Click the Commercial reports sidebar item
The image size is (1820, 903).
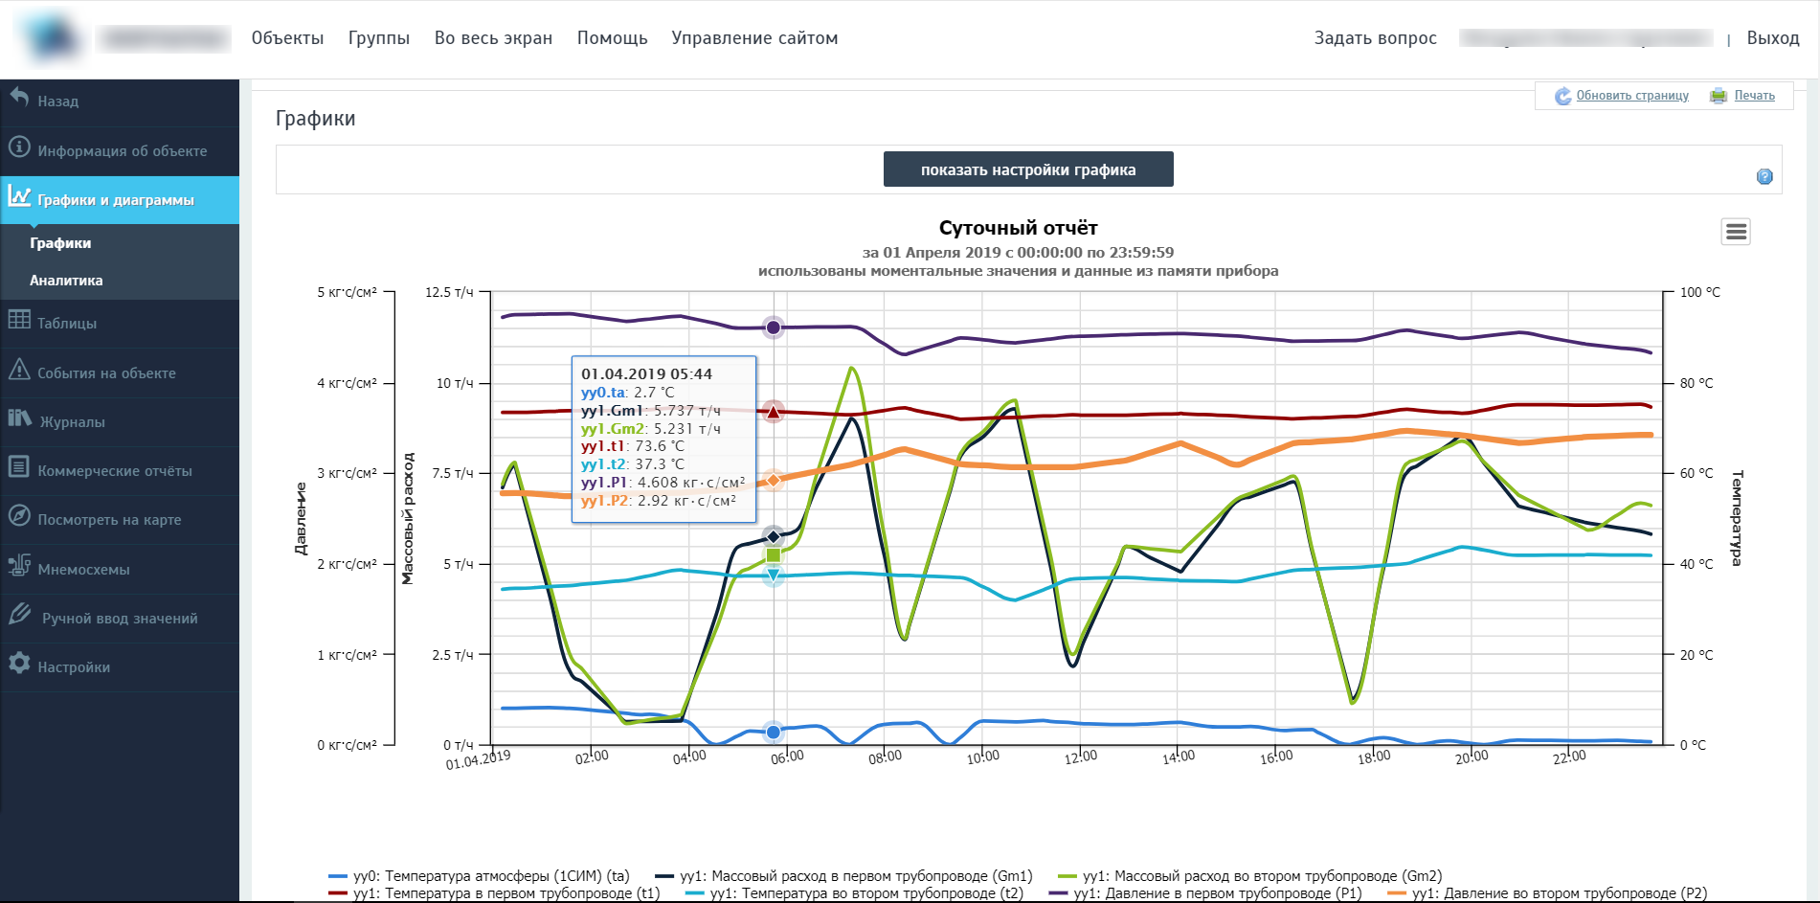pos(115,471)
